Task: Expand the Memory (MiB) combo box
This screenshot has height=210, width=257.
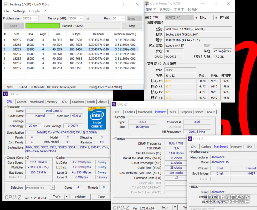Action: coord(81,19)
